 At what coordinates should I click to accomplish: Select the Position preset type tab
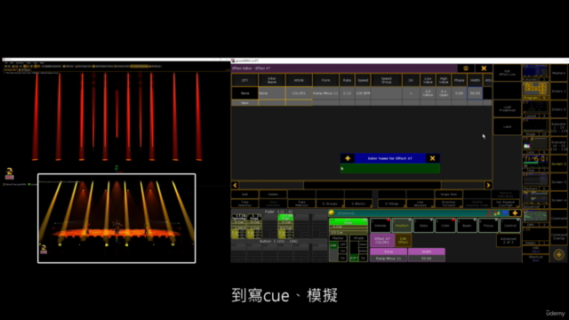click(402, 225)
